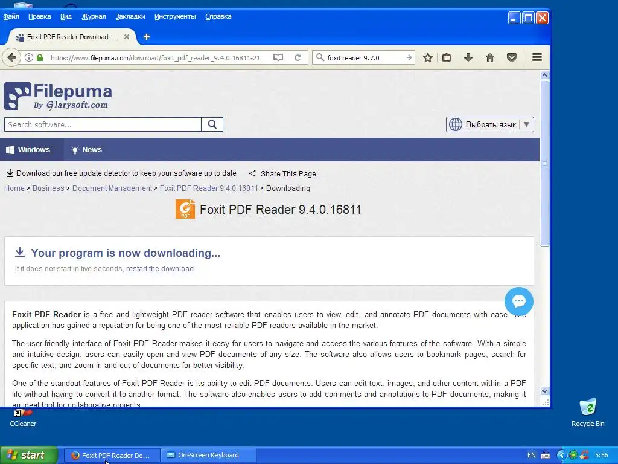Screen dimensions: 618x464
Task: Click the Foxit PDF Reader 9.4.0.16811 heading
Action: [x=280, y=209]
